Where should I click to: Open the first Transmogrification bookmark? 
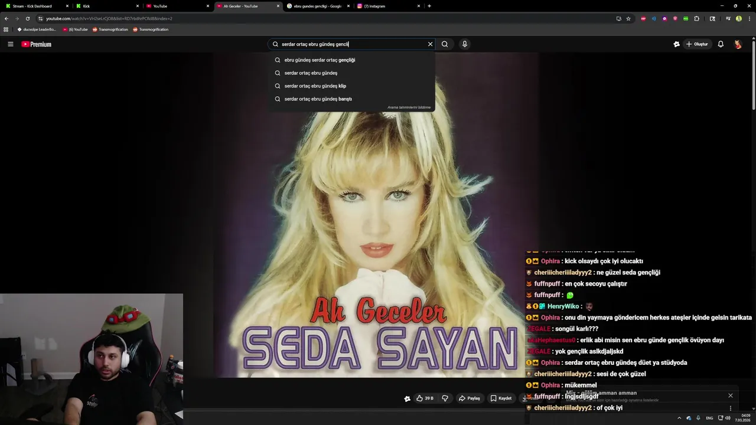pyautogui.click(x=110, y=30)
